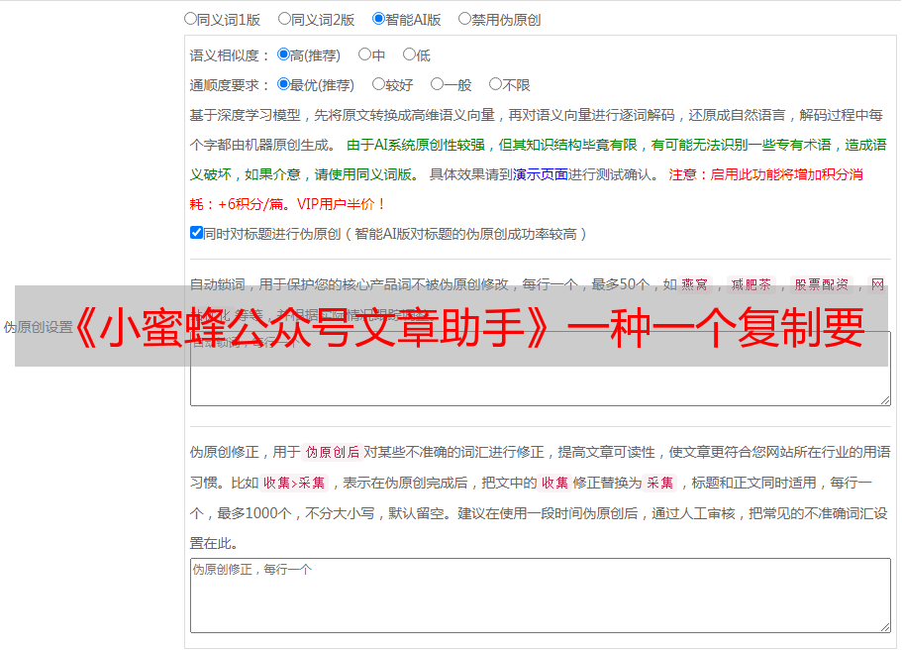902x652 pixels.
Task: Click the +6积分/篇 VIP用户半价 text
Action: [x=301, y=204]
